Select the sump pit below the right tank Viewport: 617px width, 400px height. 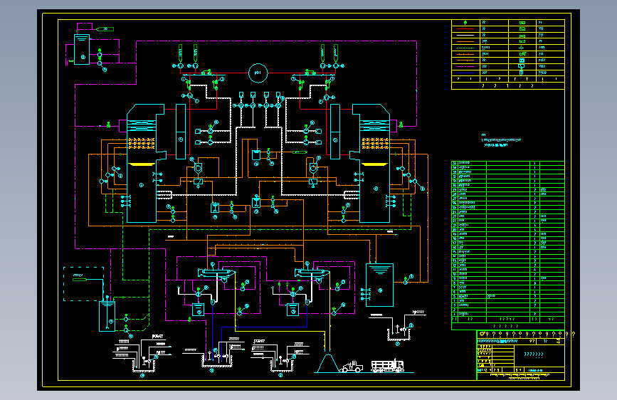click(399, 333)
